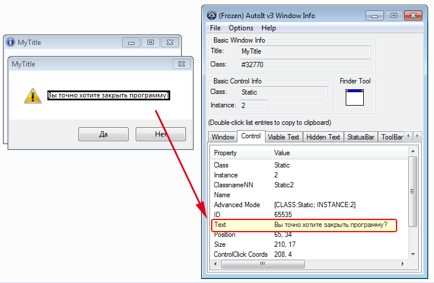Open the StatusBar tab
This screenshot has height=283, width=434.
360,137
